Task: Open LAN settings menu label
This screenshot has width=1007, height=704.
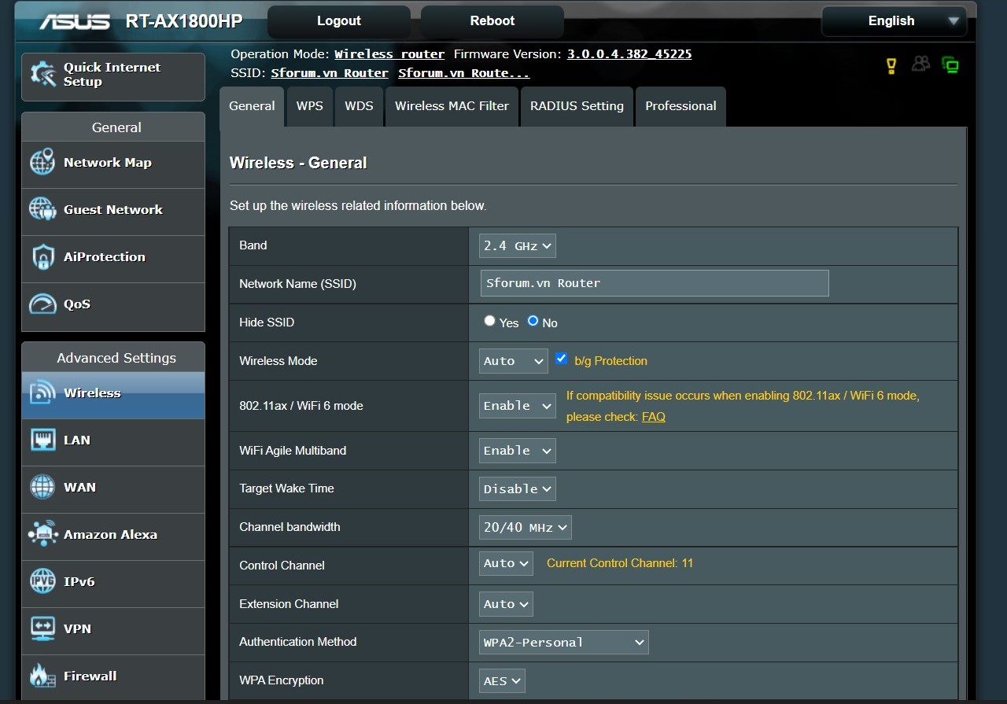Action: [x=77, y=440]
